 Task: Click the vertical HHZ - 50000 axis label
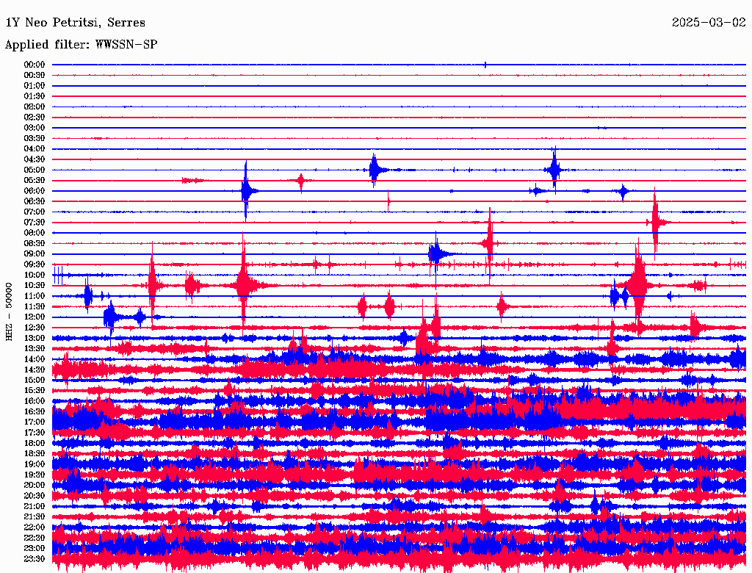10,311
